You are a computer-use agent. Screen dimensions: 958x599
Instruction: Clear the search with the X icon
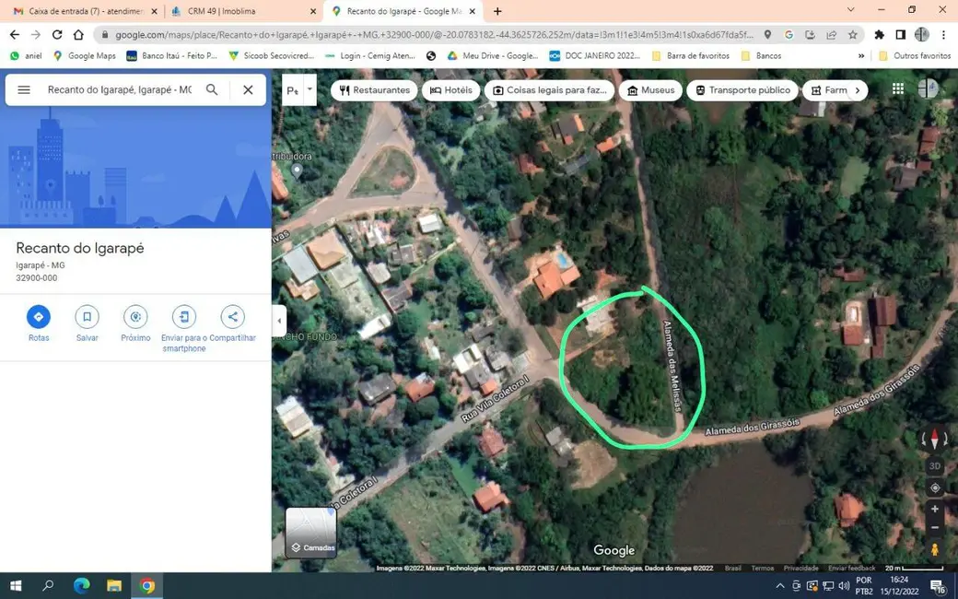click(x=248, y=89)
